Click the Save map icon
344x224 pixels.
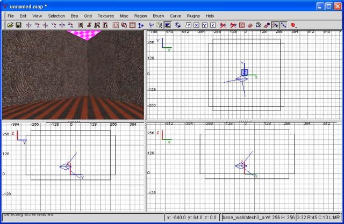pyautogui.click(x=19, y=25)
